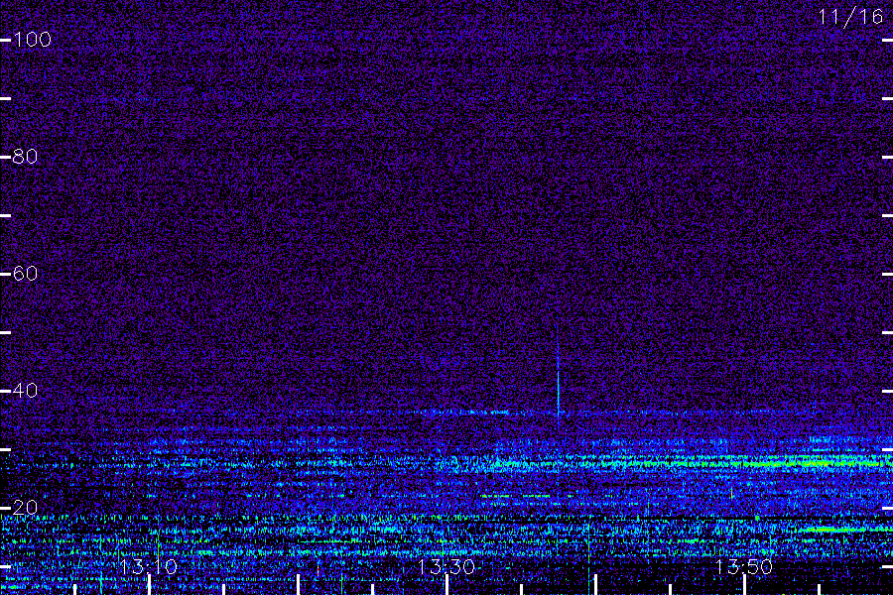The height and width of the screenshot is (595, 893).
Task: Click the 13:10 time axis label
Action: pos(149,566)
